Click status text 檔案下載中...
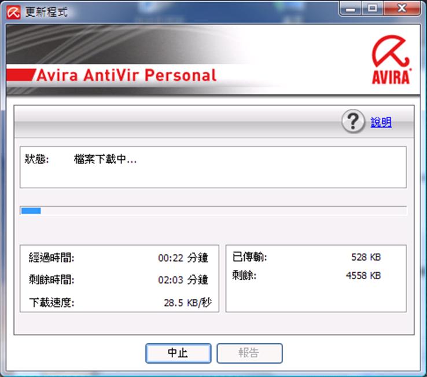The width and height of the screenshot is (427, 377). [x=105, y=159]
